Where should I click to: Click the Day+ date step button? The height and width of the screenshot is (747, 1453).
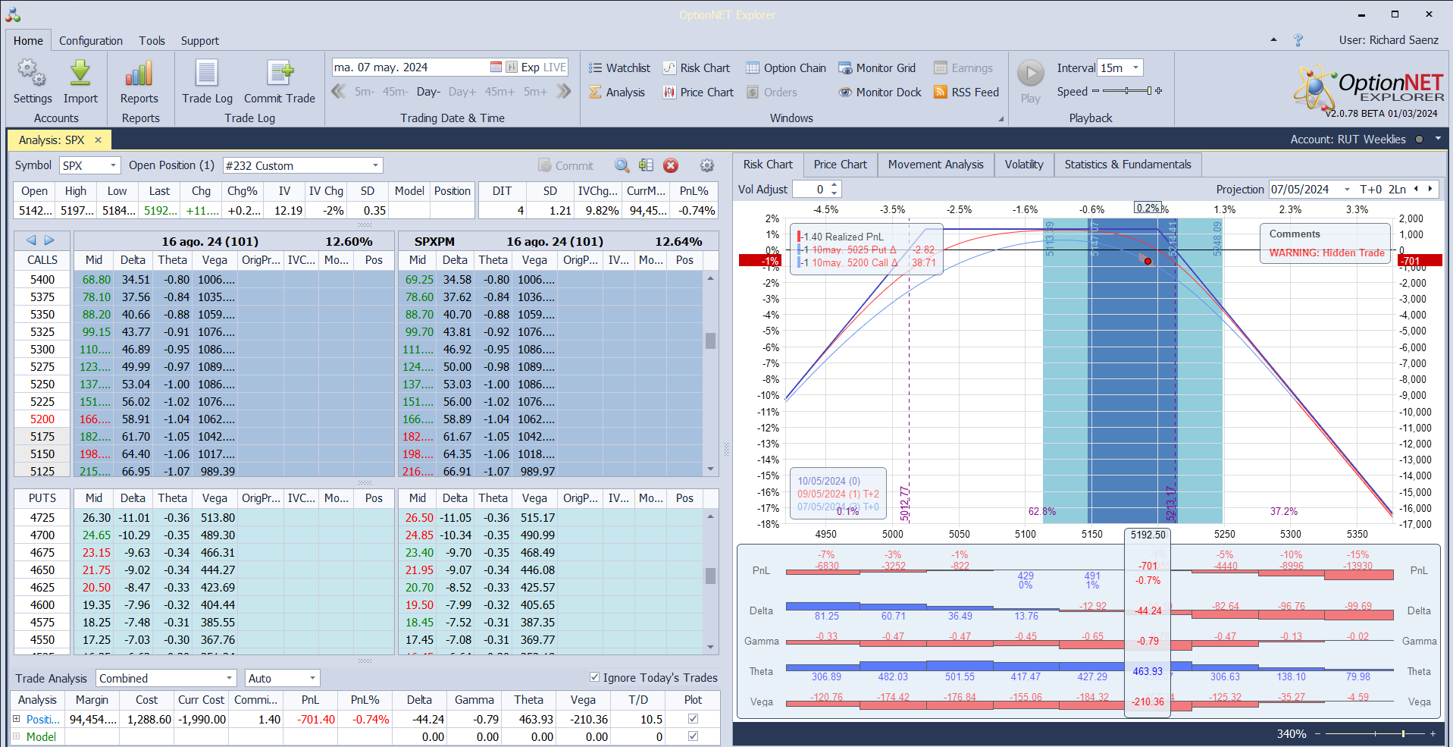pyautogui.click(x=462, y=92)
